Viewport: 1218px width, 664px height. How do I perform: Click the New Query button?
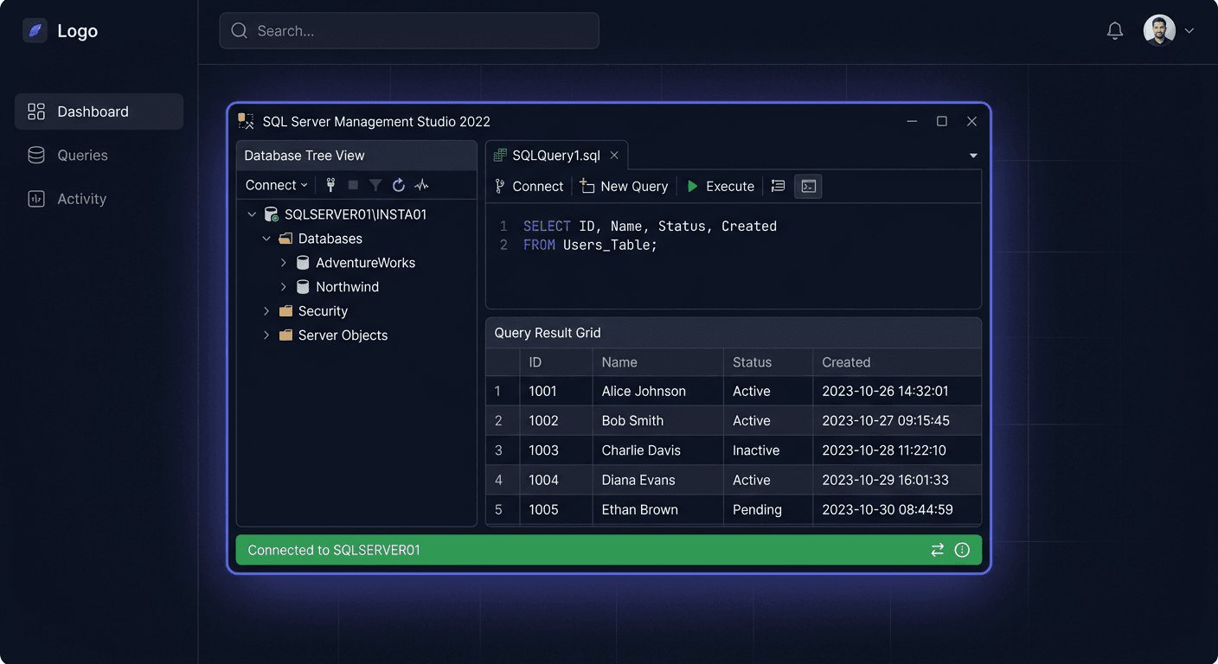(624, 186)
